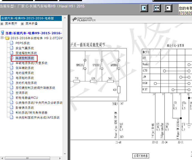The height and width of the screenshot is (160, 192).
Task: Open the 前舱电器盒MCU document
Action: (27, 98)
